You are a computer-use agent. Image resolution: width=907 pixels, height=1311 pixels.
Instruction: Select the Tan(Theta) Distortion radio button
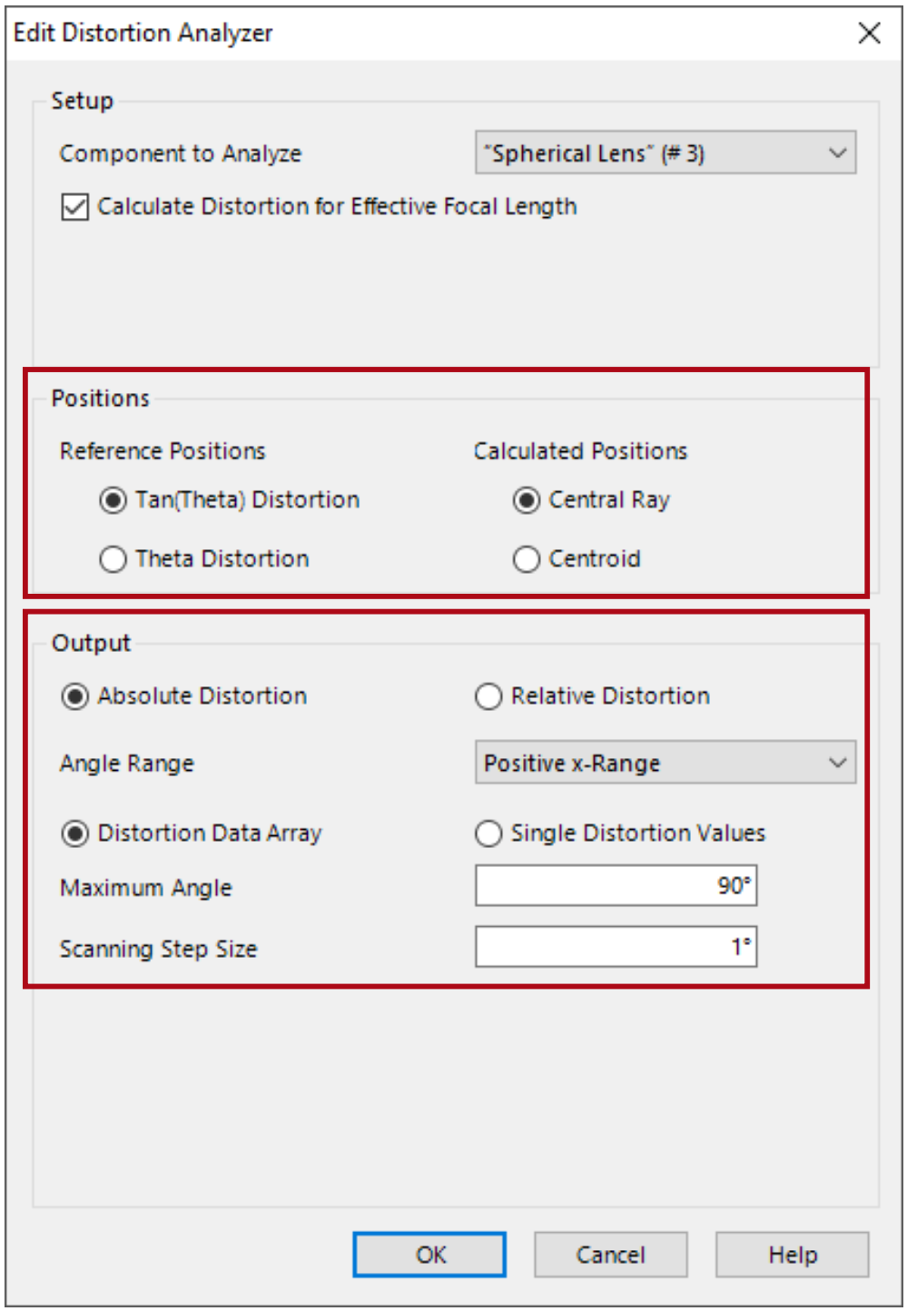coord(113,500)
